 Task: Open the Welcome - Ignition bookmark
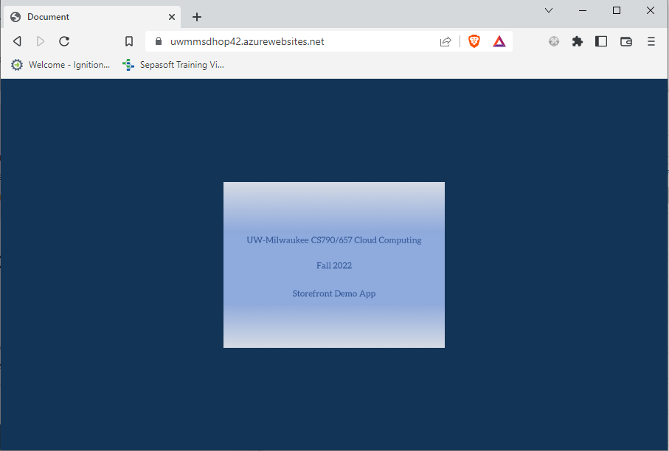[60, 65]
